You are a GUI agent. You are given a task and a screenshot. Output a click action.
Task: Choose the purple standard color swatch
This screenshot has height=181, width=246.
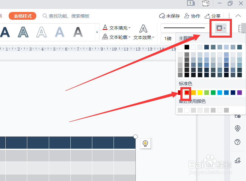tap(239, 93)
